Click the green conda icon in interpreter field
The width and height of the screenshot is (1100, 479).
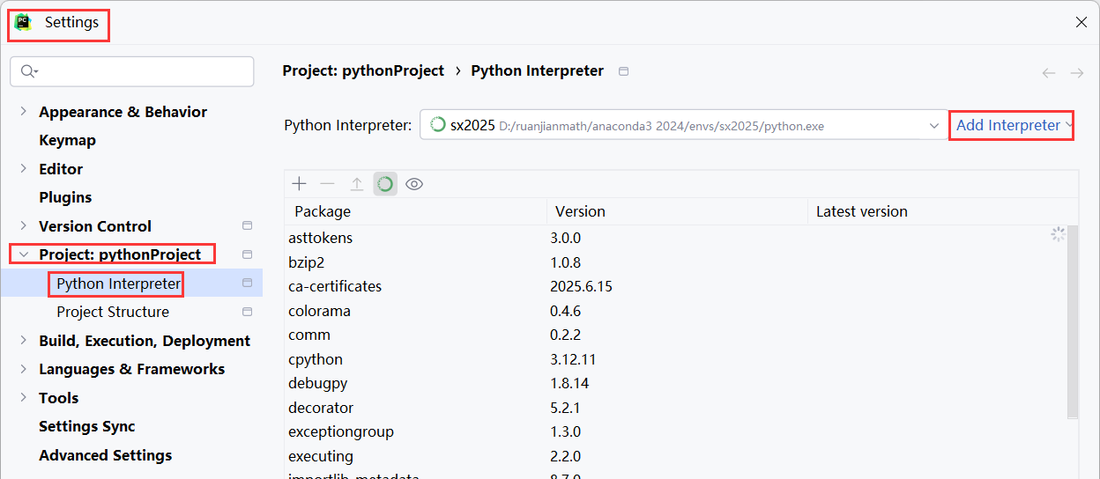pos(438,125)
